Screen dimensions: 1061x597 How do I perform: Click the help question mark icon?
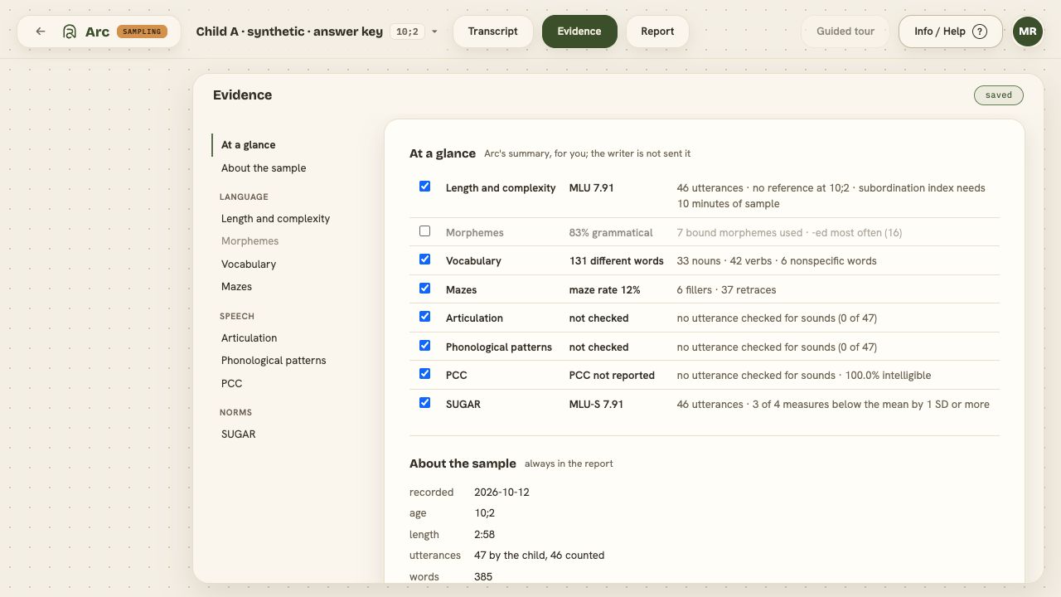tap(980, 32)
